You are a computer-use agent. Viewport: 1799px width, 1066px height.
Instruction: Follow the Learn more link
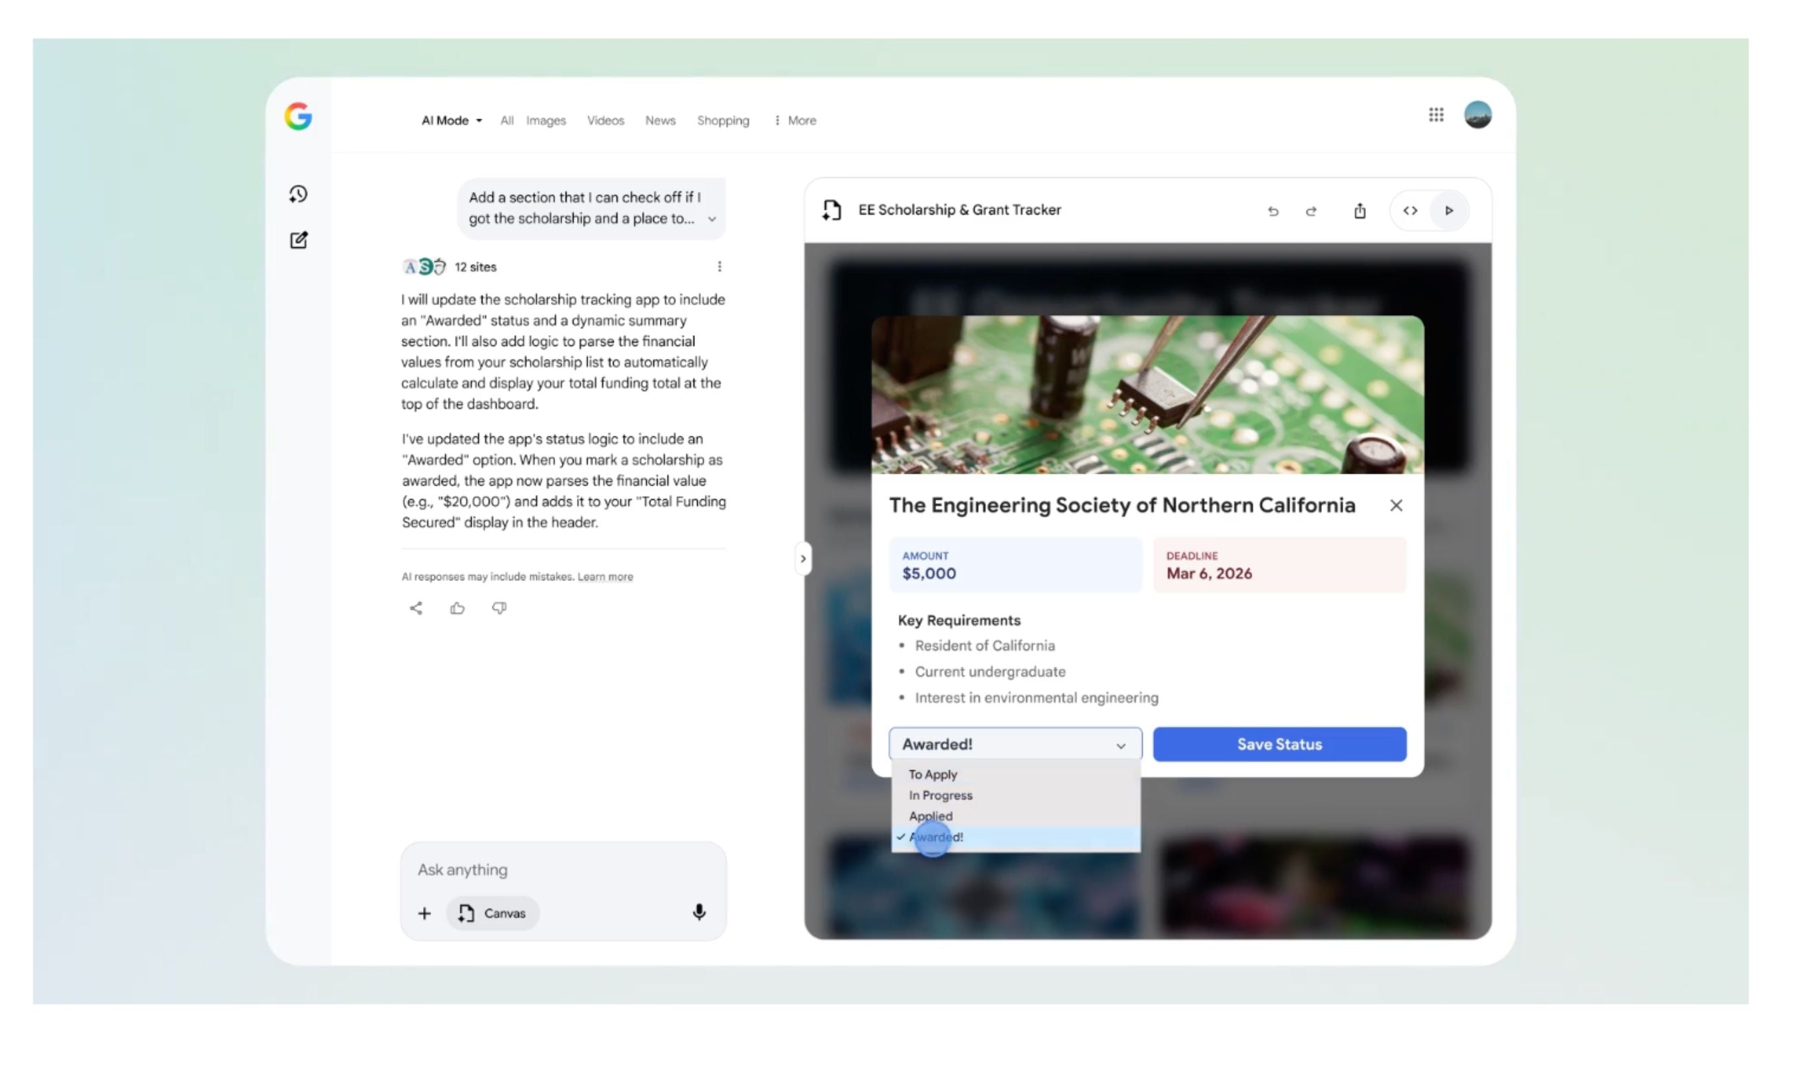(x=605, y=577)
